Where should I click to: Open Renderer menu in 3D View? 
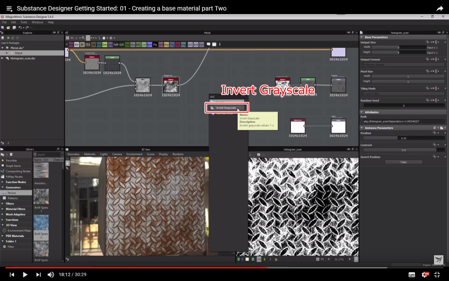[178, 154]
